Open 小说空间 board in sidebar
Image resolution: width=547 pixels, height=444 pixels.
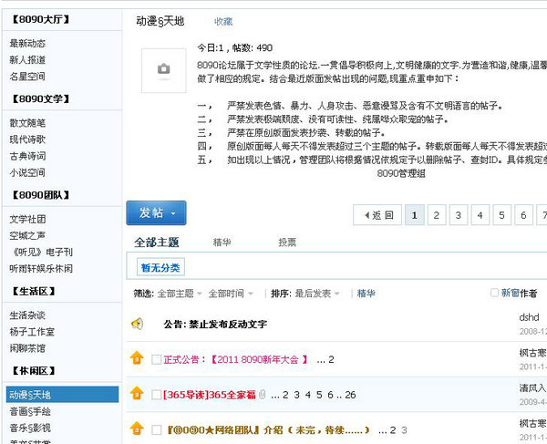pyautogui.click(x=27, y=172)
